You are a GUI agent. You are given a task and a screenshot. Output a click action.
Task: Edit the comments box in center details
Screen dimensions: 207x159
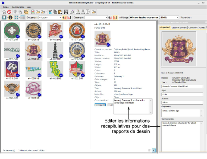[133, 106]
